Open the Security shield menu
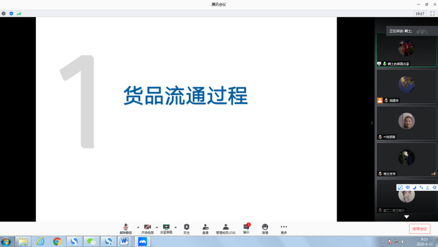 (x=187, y=229)
